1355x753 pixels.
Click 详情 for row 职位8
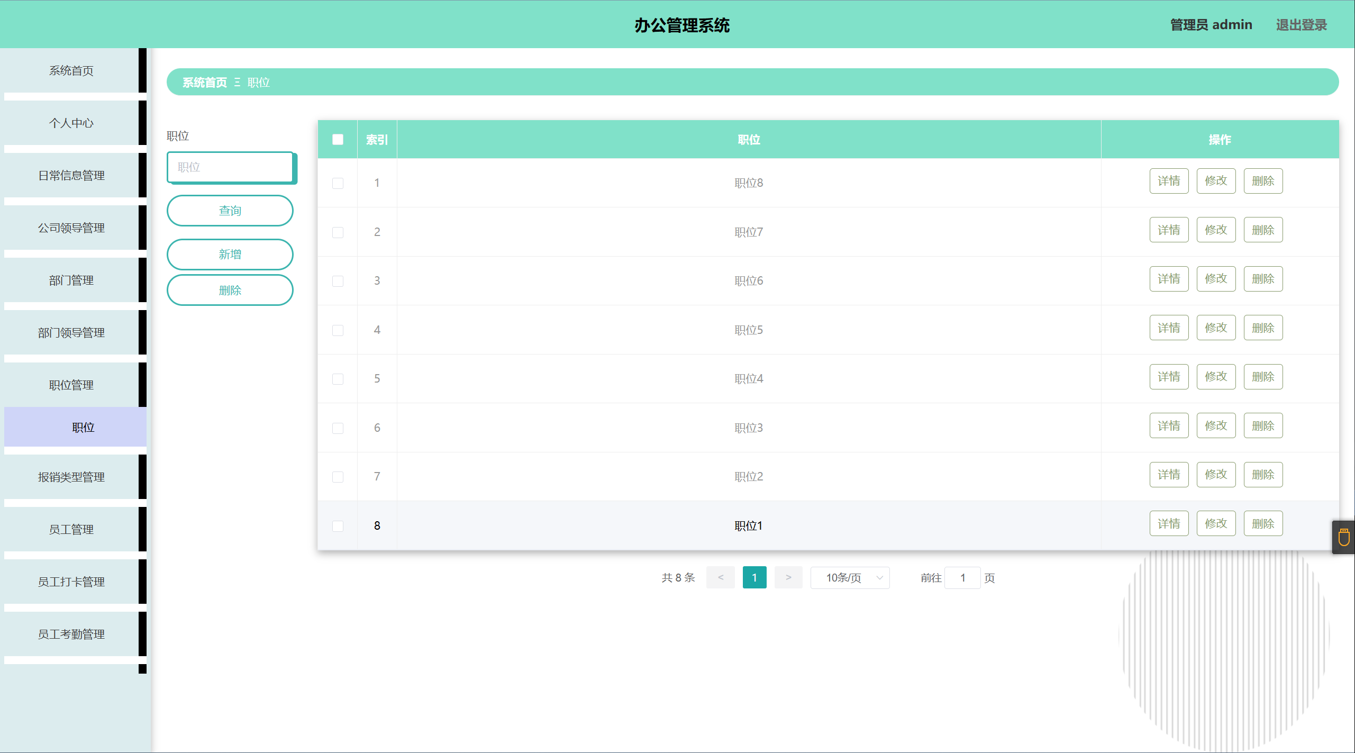click(1169, 181)
